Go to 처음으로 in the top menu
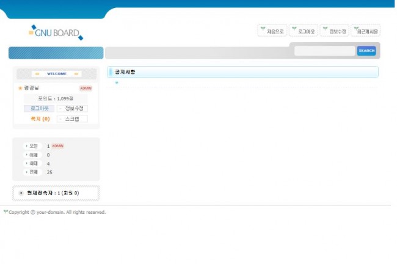 pos(272,31)
